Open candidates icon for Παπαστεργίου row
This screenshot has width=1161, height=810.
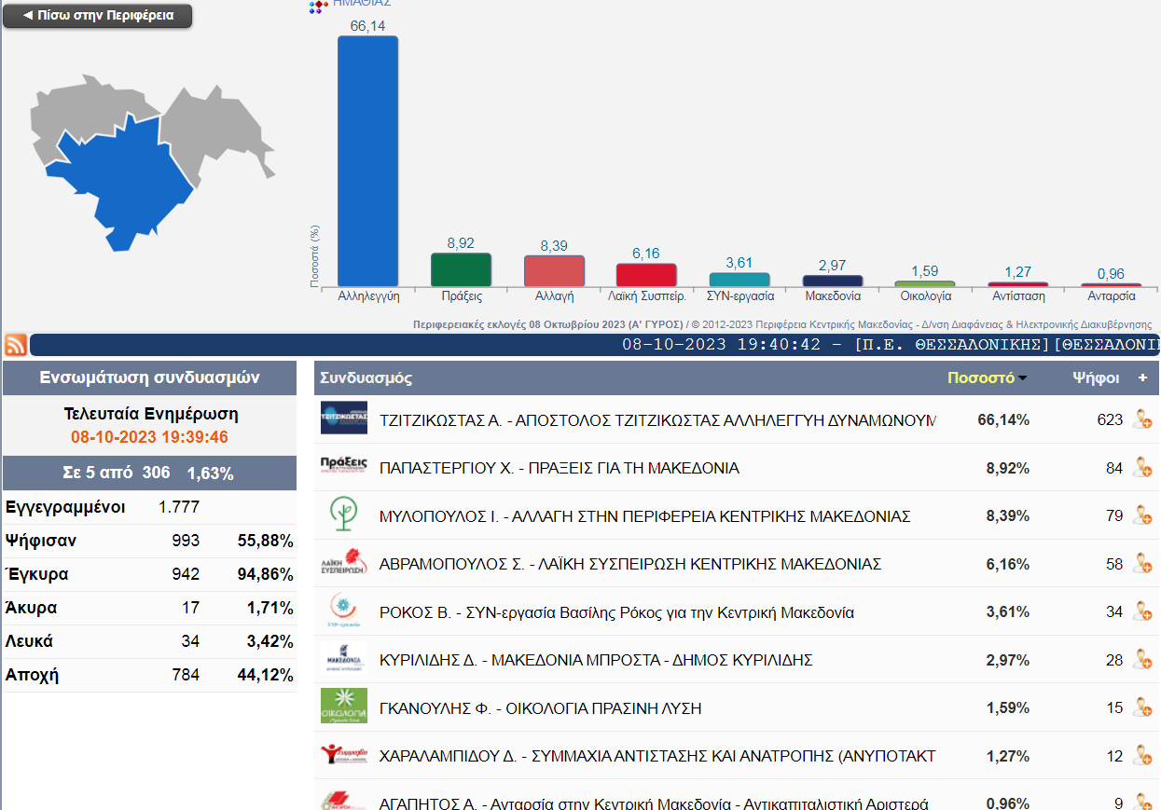pos(1141,468)
